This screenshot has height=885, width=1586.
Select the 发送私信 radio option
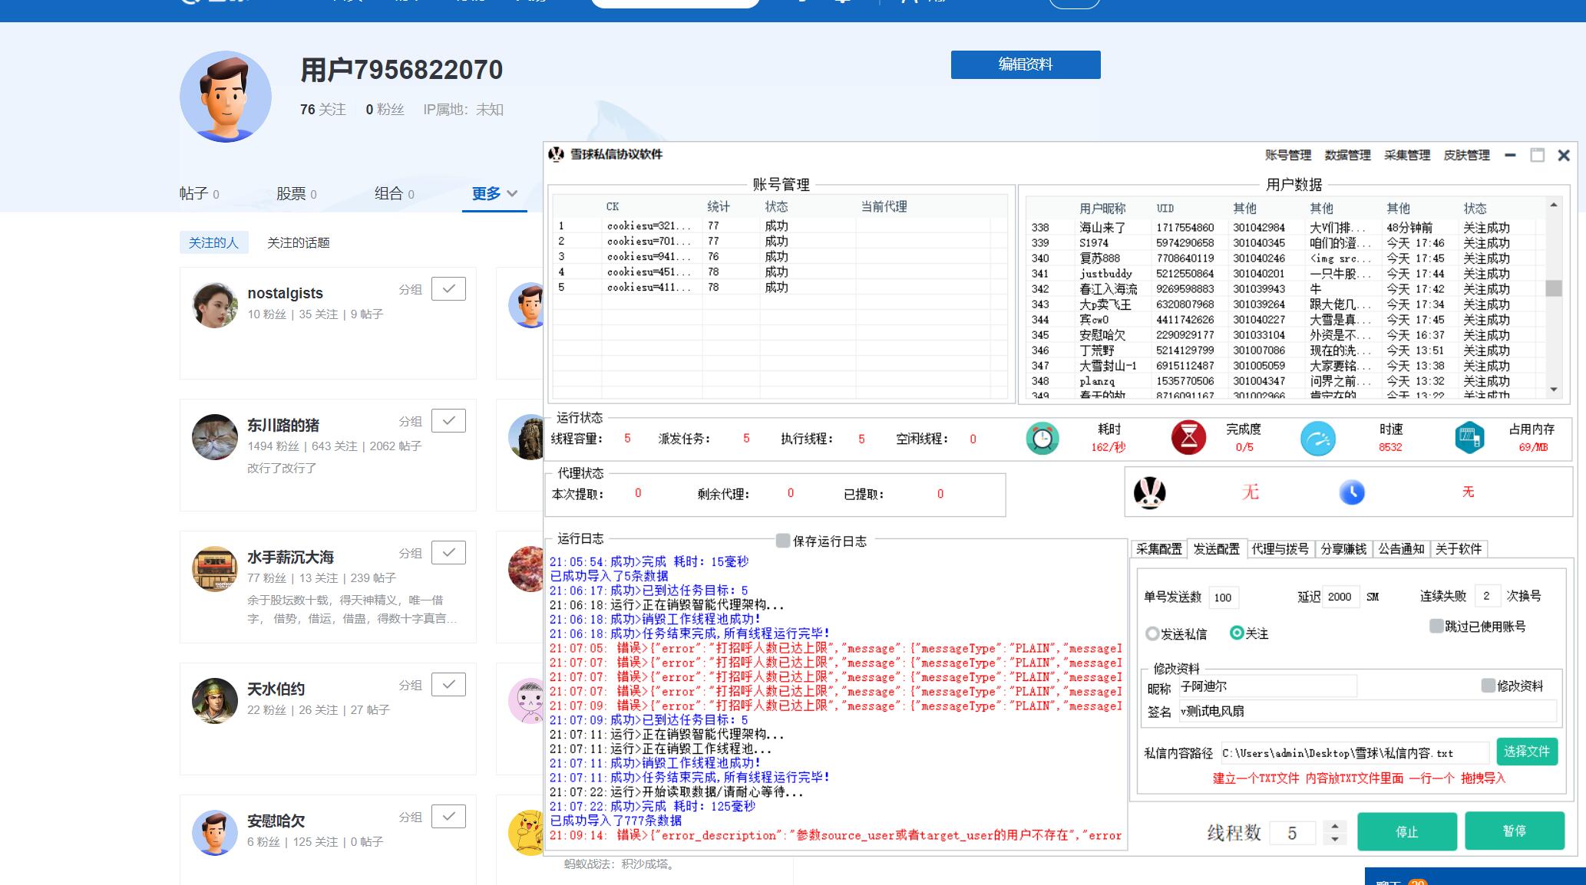1152,633
